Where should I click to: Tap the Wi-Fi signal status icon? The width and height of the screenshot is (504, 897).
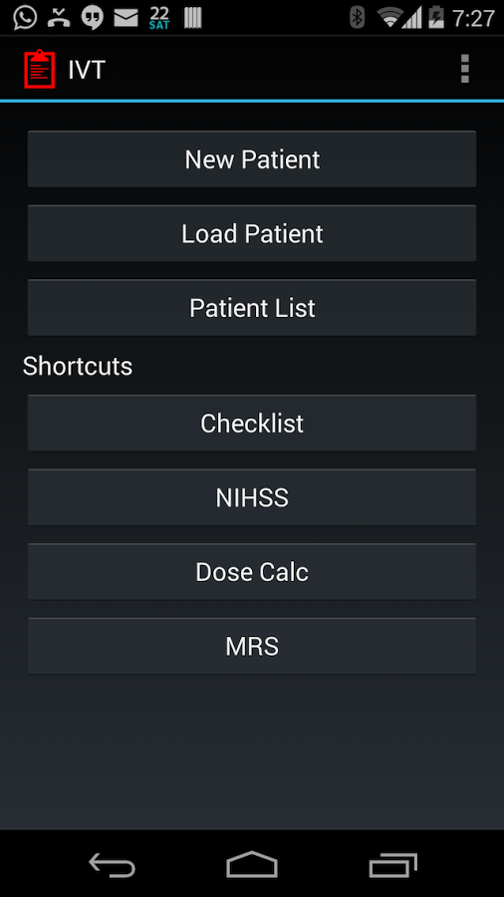(390, 18)
